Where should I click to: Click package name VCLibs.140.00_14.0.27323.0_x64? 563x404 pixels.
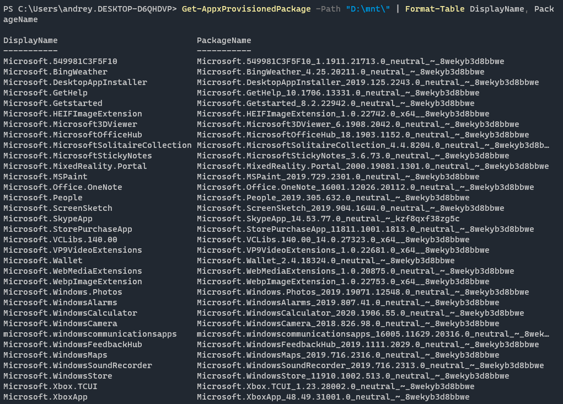click(333, 240)
